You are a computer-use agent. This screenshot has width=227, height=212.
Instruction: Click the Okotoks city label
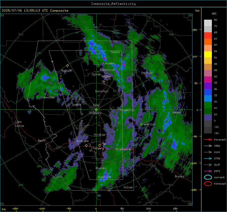(x=101, y=168)
